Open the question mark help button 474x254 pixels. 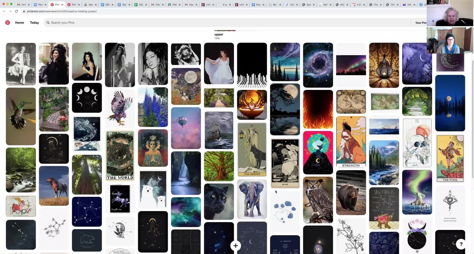pyautogui.click(x=461, y=244)
